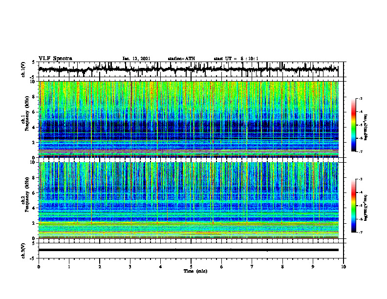Screen dimensions: 387x299
Task: Click time axis tick label "10"
Action: [344, 267]
